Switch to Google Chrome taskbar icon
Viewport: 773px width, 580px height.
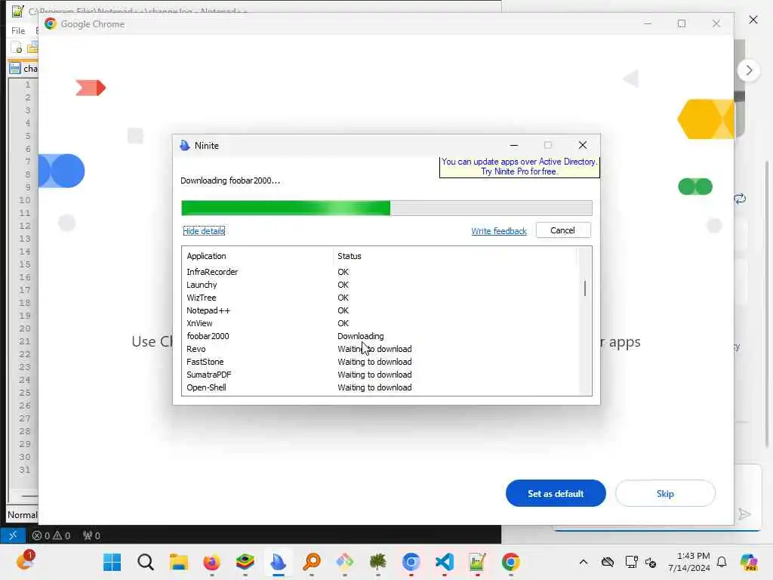[x=511, y=562]
